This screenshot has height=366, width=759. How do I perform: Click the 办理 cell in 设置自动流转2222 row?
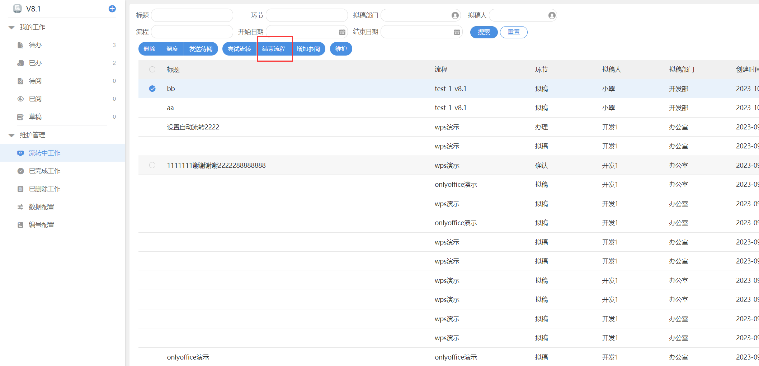542,127
